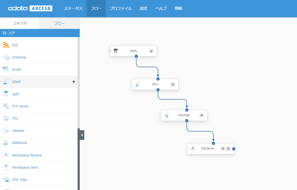
Task: Collapse the コア connector section
Action: coord(4,33)
